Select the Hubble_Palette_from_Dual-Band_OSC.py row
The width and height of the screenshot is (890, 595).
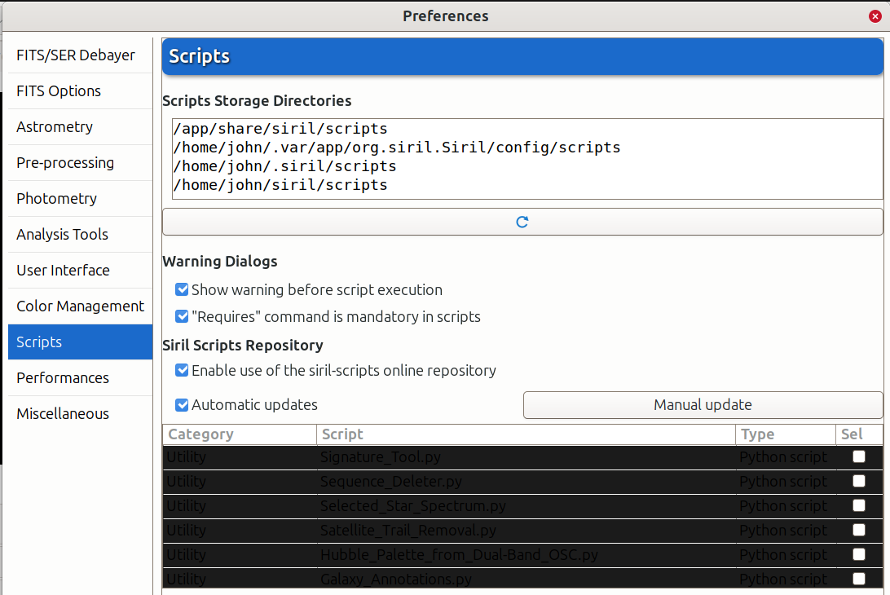click(x=459, y=555)
